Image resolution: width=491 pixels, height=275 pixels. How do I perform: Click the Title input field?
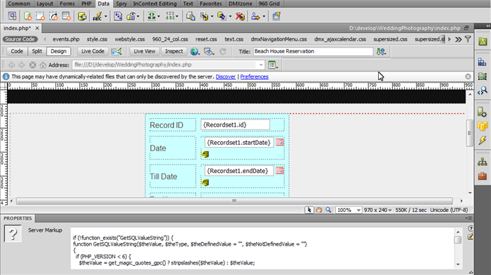coord(313,51)
